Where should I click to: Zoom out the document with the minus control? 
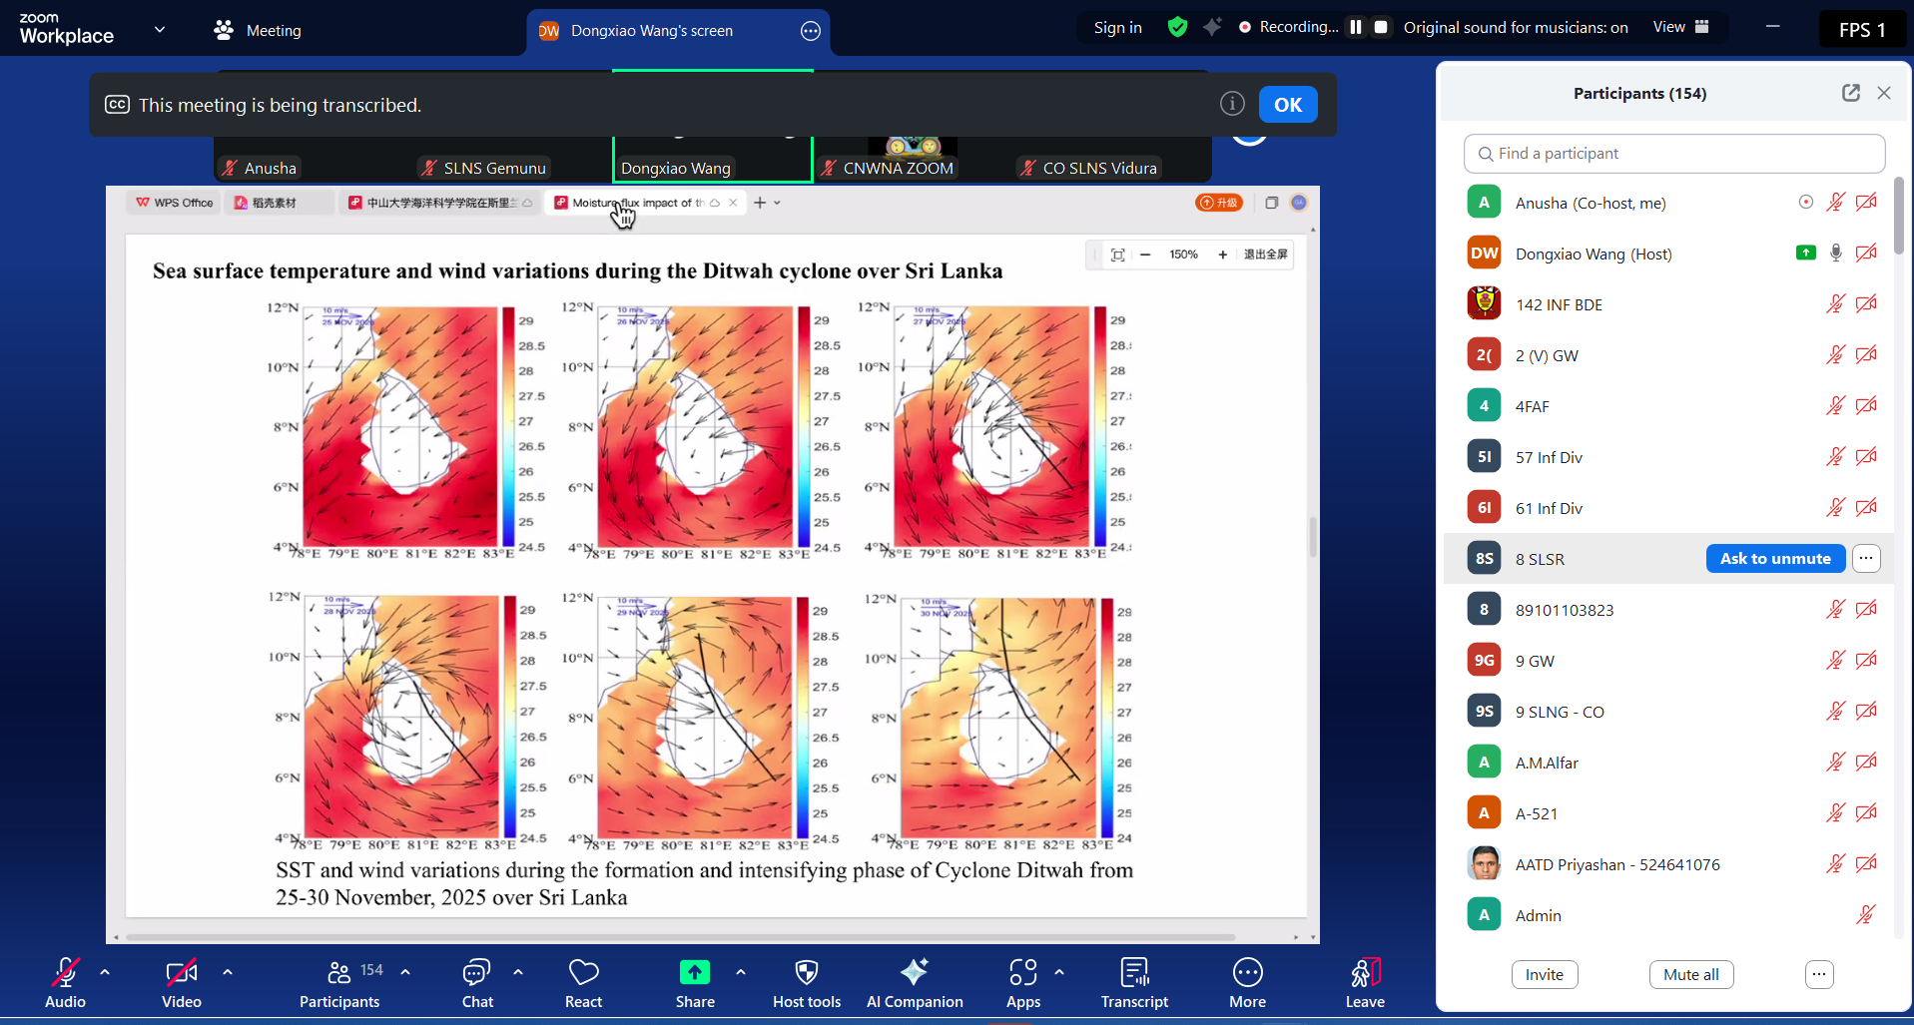[x=1144, y=255]
